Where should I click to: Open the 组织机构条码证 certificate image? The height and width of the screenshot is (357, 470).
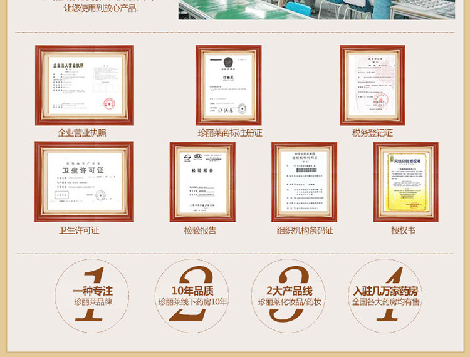pyautogui.click(x=304, y=182)
